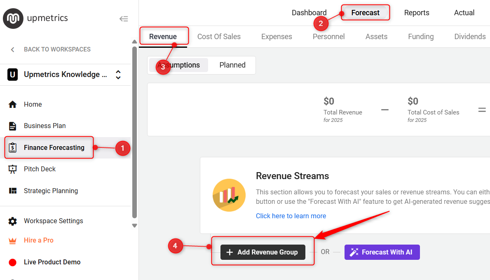Open Live Product Demo in the sidebar
Screen dimensions: 490x280
point(52,262)
